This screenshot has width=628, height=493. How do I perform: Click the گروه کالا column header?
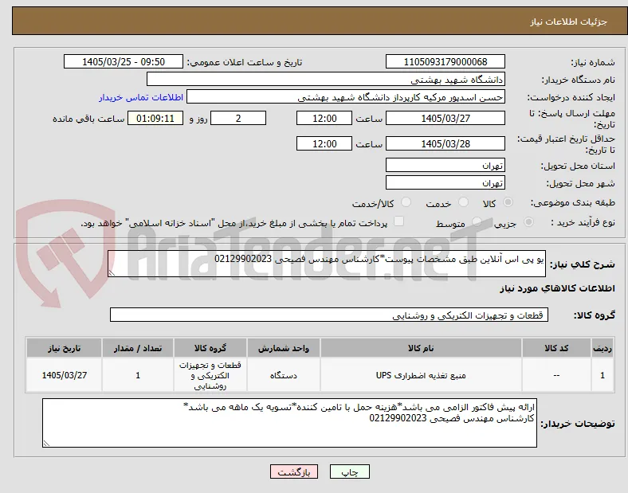(x=210, y=348)
